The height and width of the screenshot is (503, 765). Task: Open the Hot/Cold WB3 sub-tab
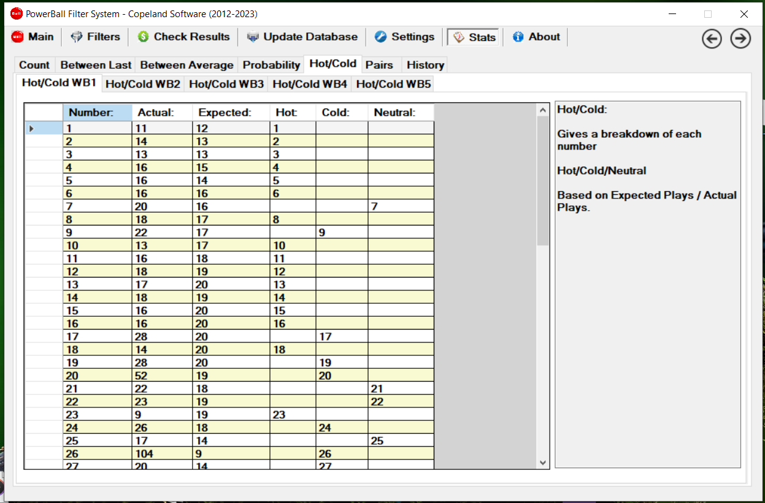(226, 84)
